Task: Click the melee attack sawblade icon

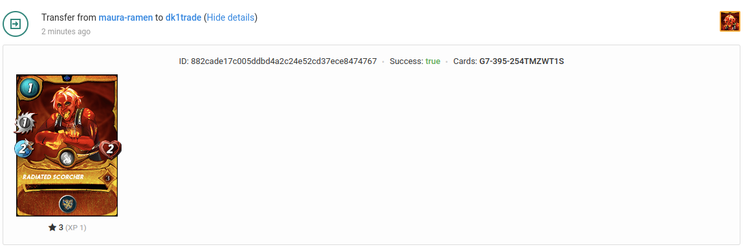Action: [24, 124]
